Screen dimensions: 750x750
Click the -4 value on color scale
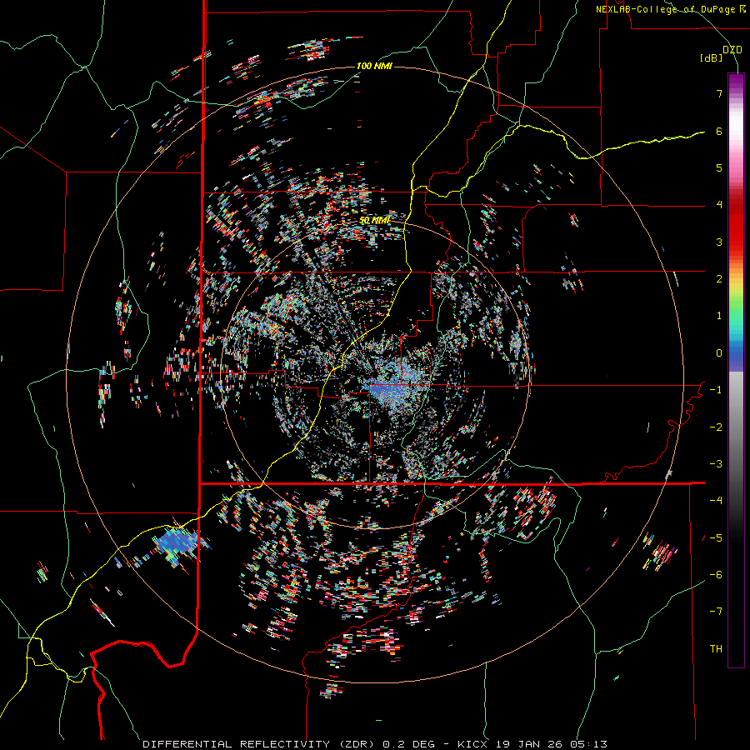click(x=716, y=501)
